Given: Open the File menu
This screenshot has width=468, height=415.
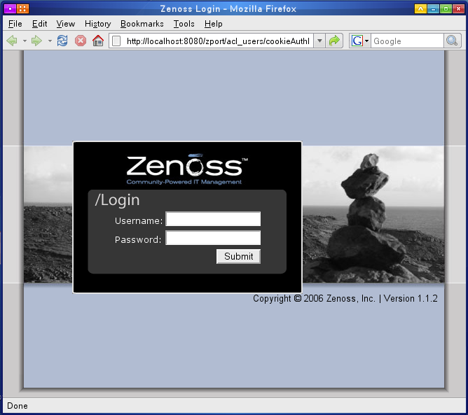Looking at the screenshot, I should click(15, 24).
